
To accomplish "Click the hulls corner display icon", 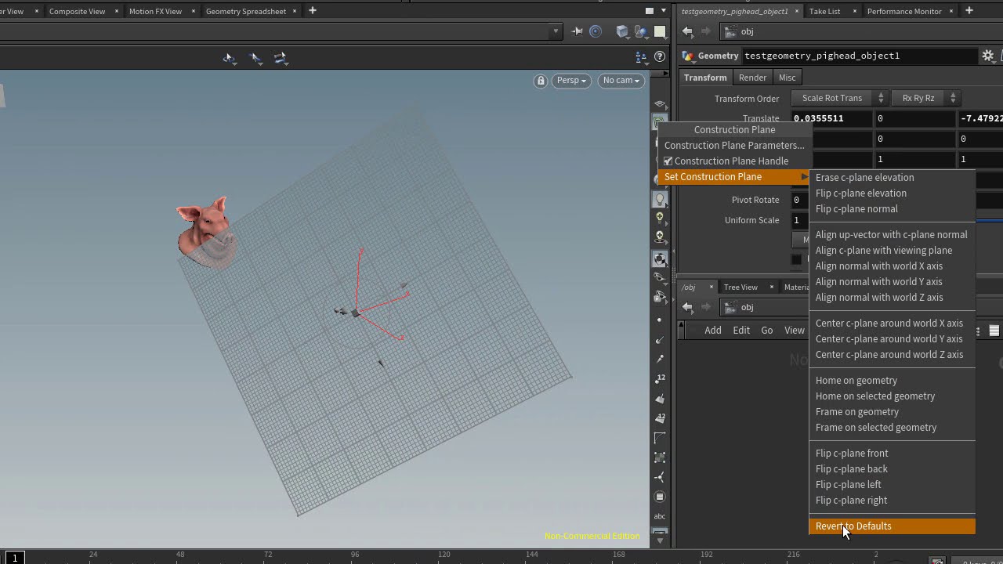I will 660,438.
